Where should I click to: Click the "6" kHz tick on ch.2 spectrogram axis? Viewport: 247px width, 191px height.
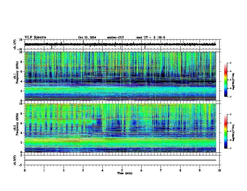[22, 123]
